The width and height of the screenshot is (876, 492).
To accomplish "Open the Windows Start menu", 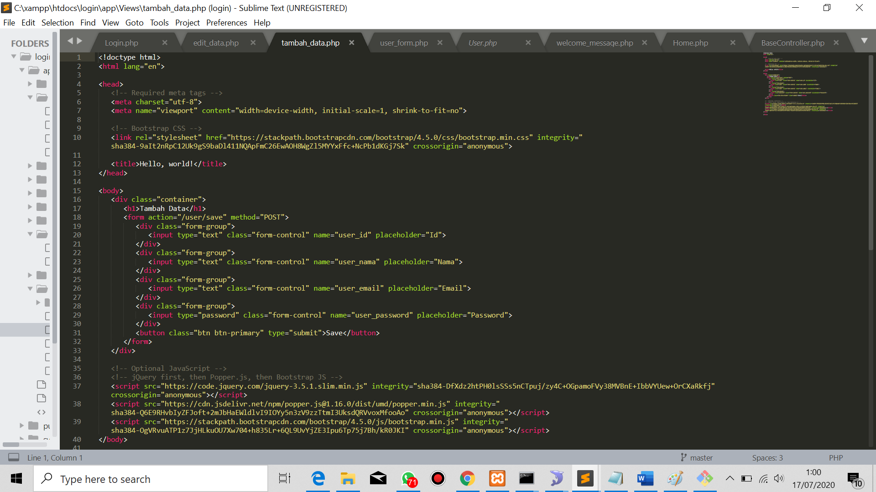I will (x=16, y=479).
